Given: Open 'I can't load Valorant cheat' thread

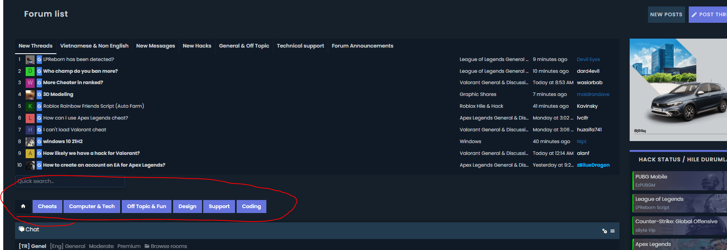Looking at the screenshot, I should tap(75, 130).
